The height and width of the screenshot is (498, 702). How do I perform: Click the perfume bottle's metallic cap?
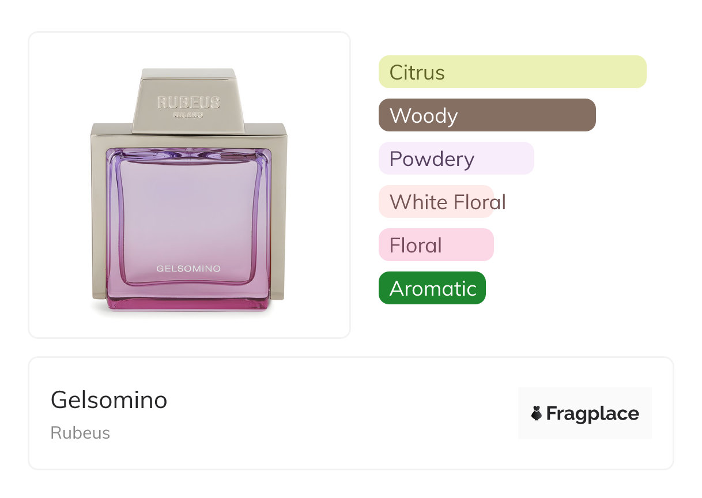pos(188,101)
